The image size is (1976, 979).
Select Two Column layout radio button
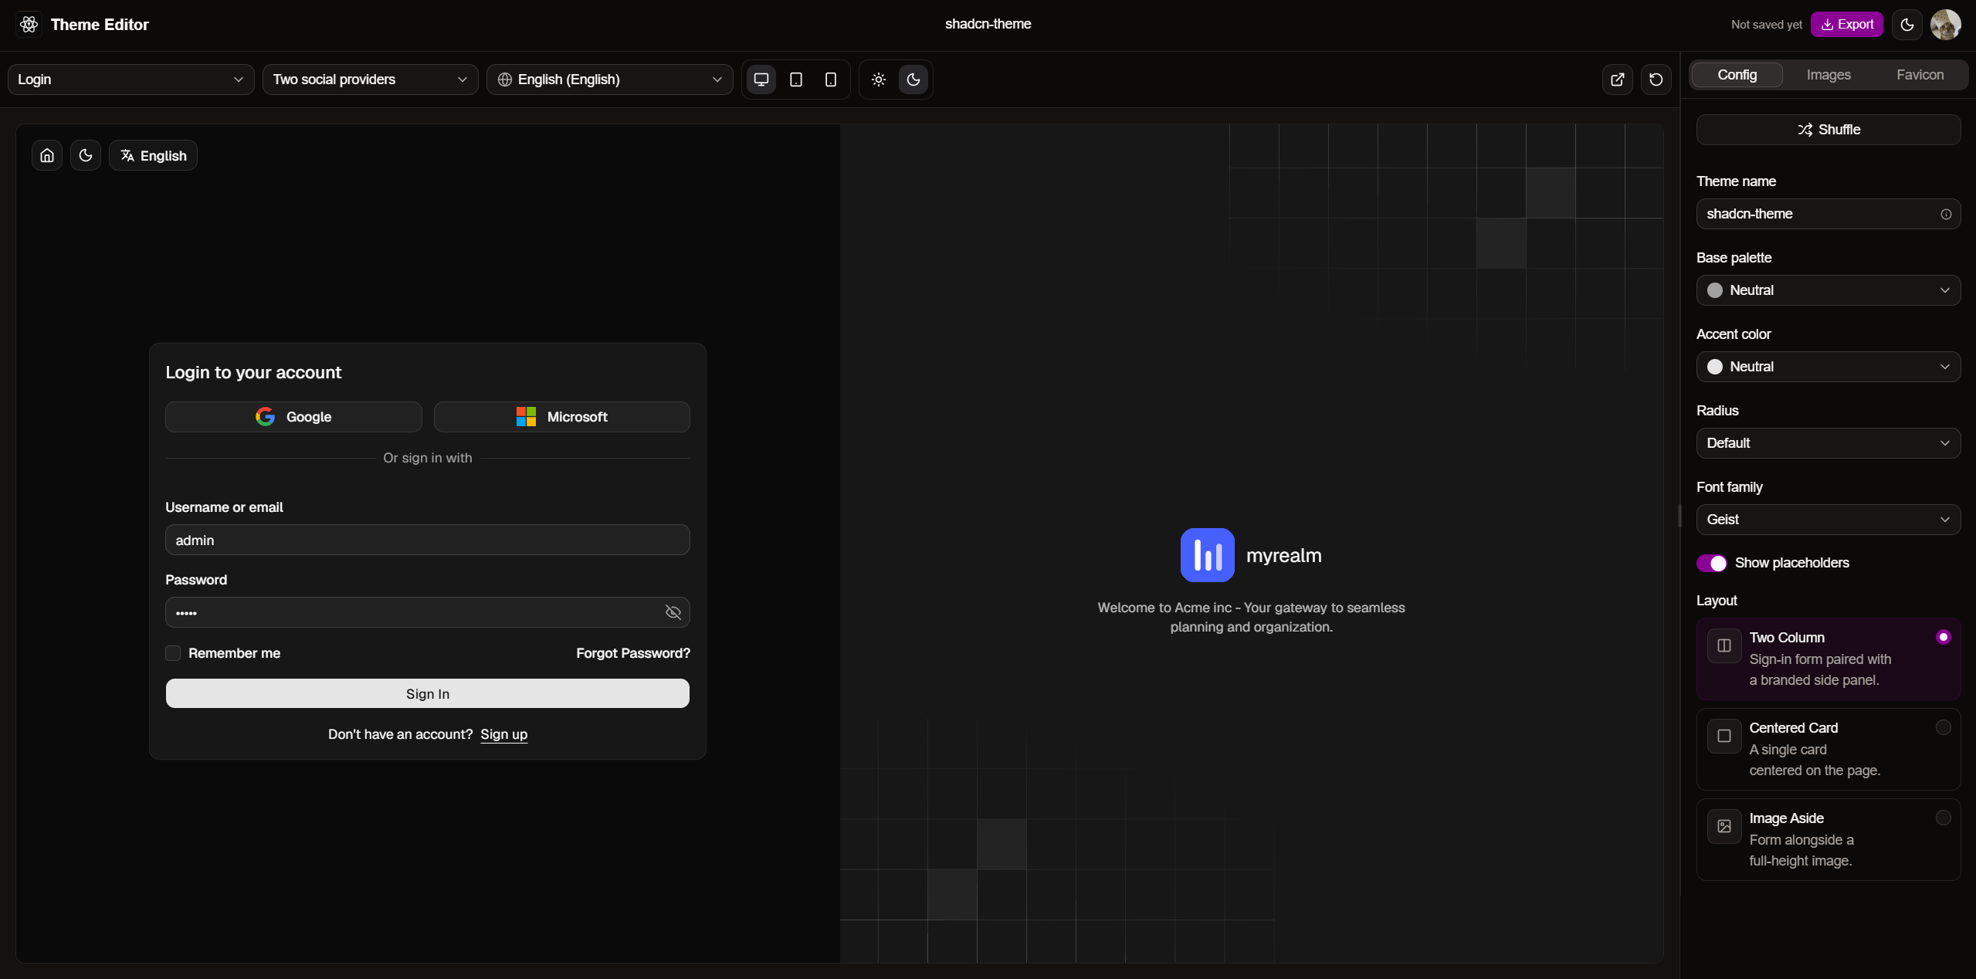tap(1944, 637)
